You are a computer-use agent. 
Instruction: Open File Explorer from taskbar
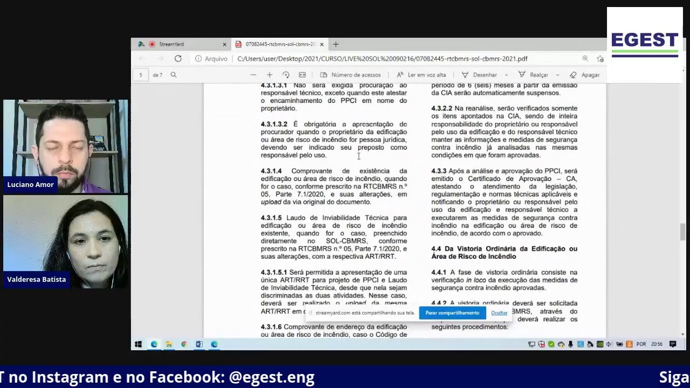(x=169, y=344)
